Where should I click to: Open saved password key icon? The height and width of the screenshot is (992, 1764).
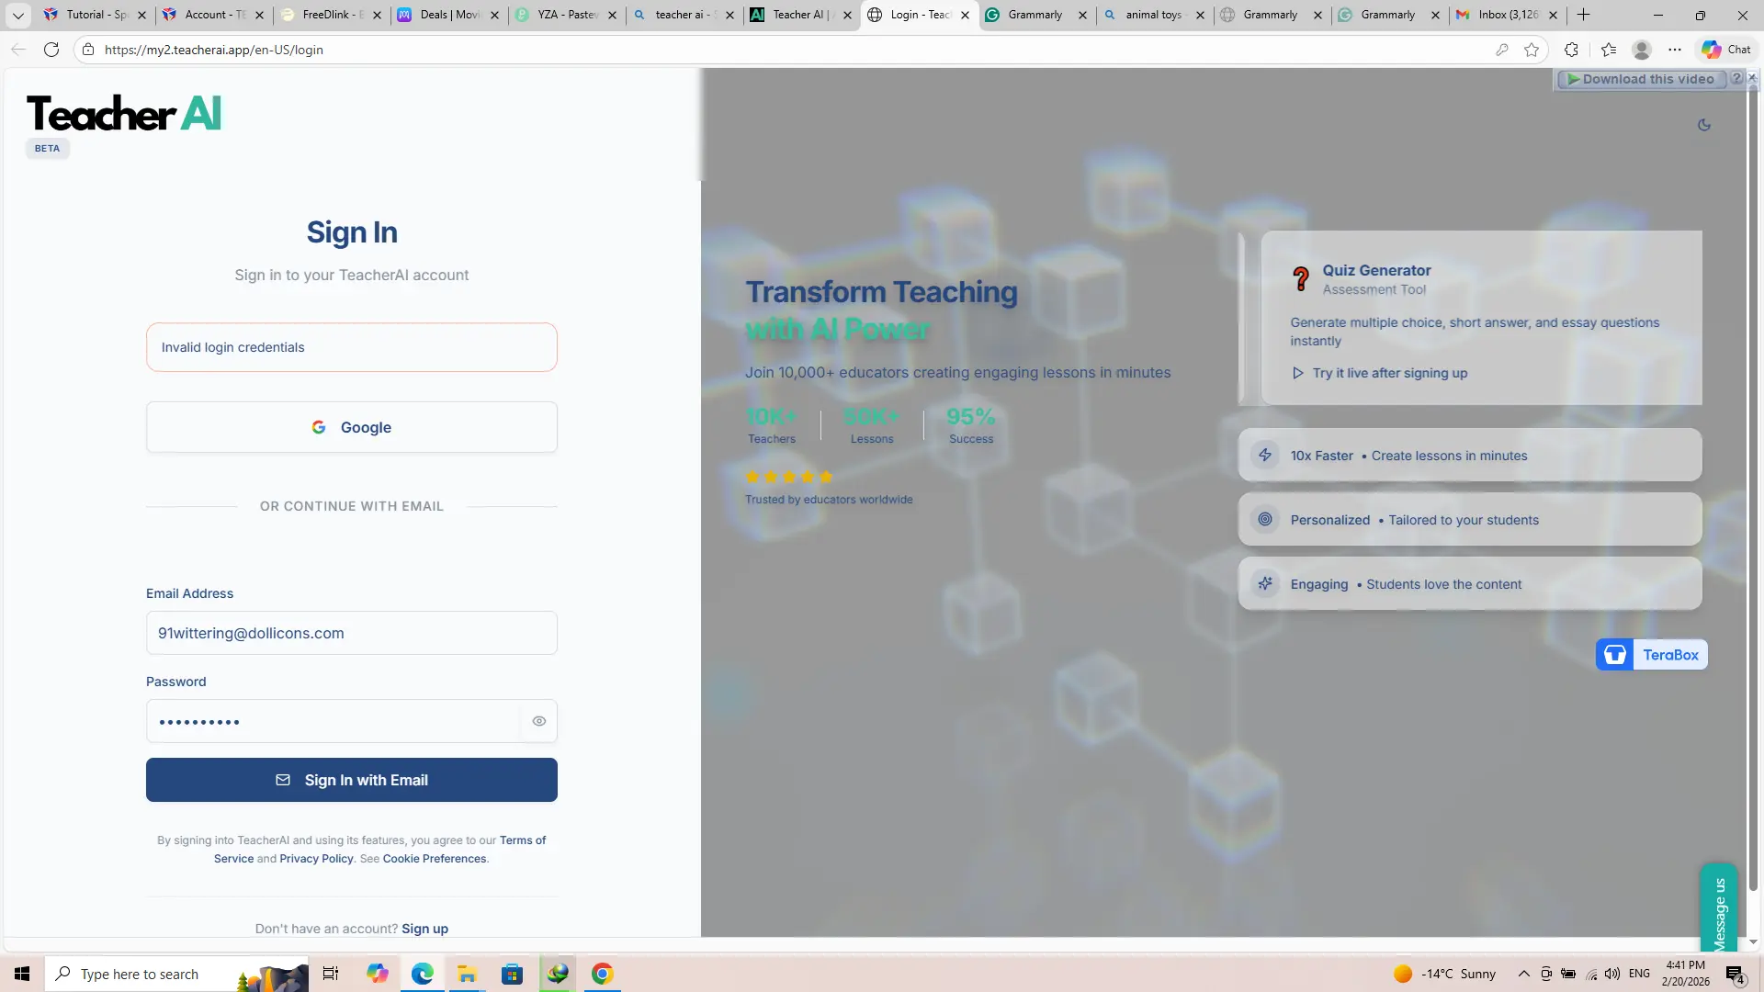pyautogui.click(x=1502, y=50)
